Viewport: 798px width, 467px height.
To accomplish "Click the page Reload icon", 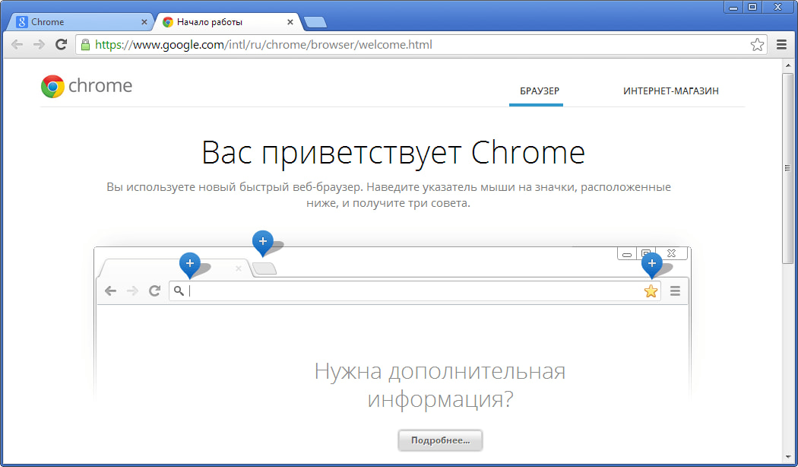I will tap(61, 44).
